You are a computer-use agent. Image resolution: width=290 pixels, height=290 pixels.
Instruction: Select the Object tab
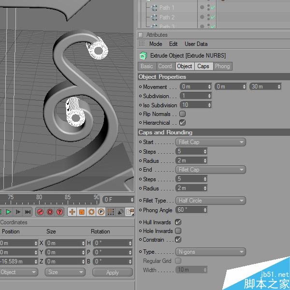click(x=185, y=66)
